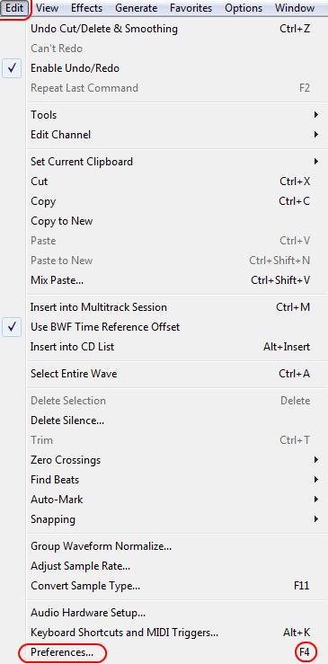Choose Convert Sample Type

coord(170,586)
